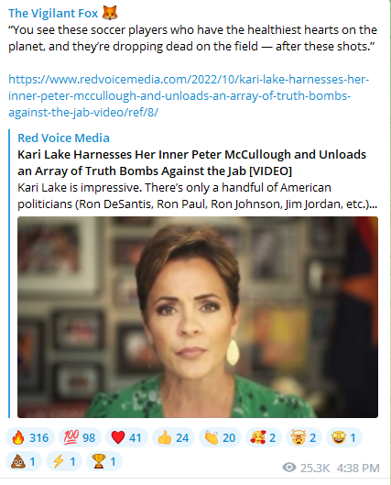Click the thumbs up reaction
The width and height of the screenshot is (391, 485).
(x=173, y=437)
